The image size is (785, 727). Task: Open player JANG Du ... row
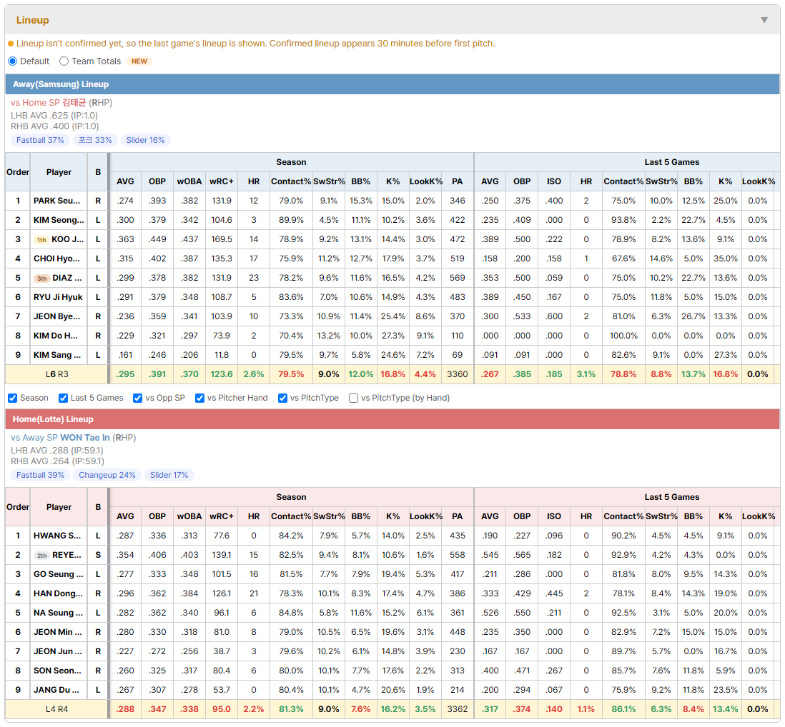tap(56, 690)
